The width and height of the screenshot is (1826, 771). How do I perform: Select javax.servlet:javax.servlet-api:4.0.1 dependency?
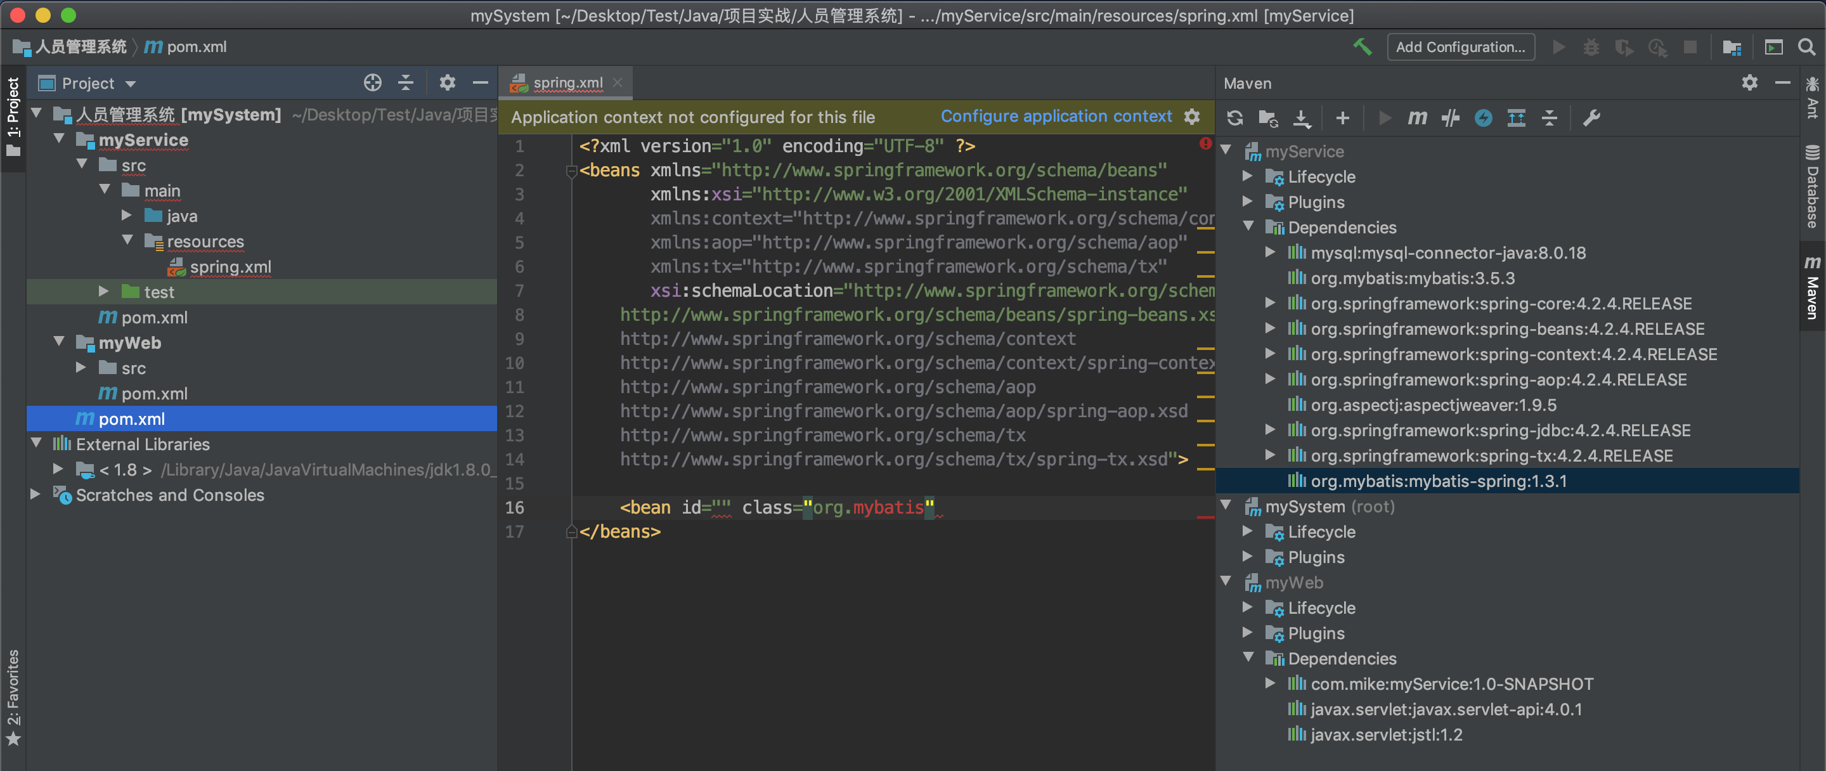click(1446, 709)
